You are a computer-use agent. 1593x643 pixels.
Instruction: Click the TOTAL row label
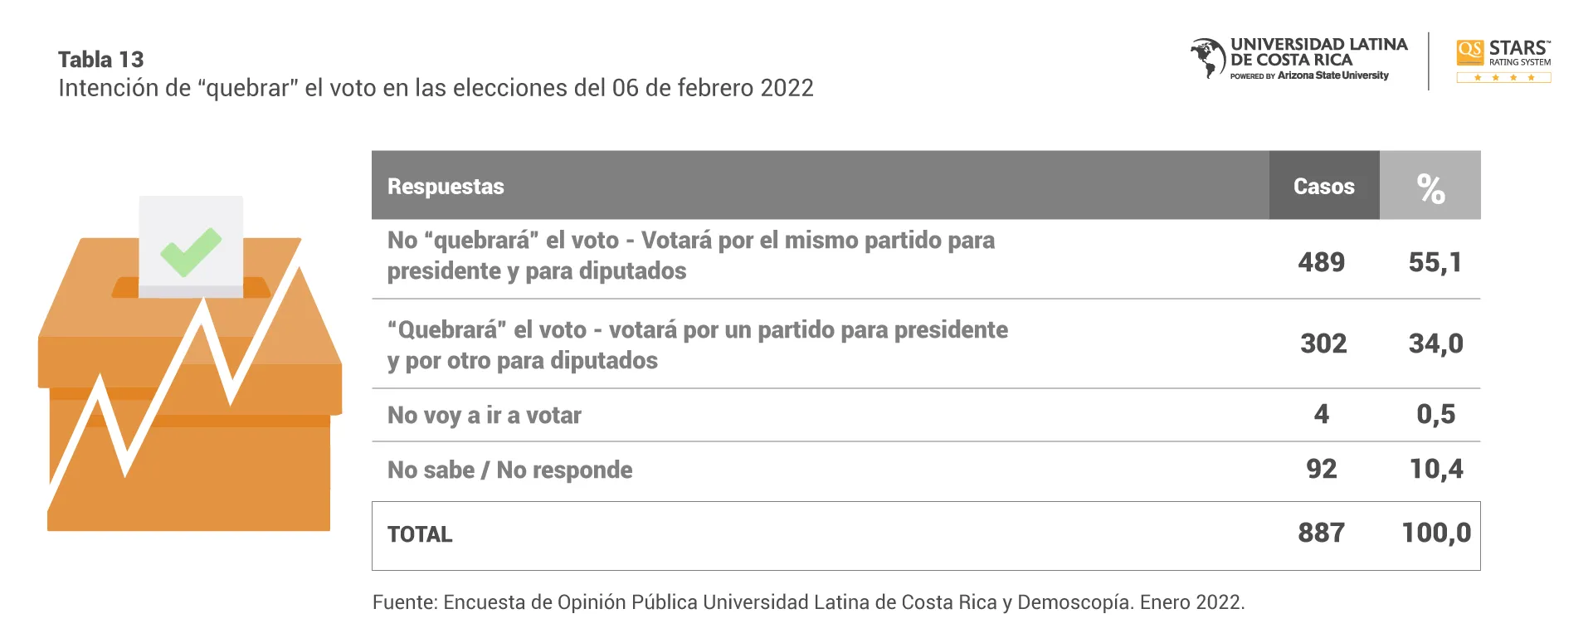[420, 534]
